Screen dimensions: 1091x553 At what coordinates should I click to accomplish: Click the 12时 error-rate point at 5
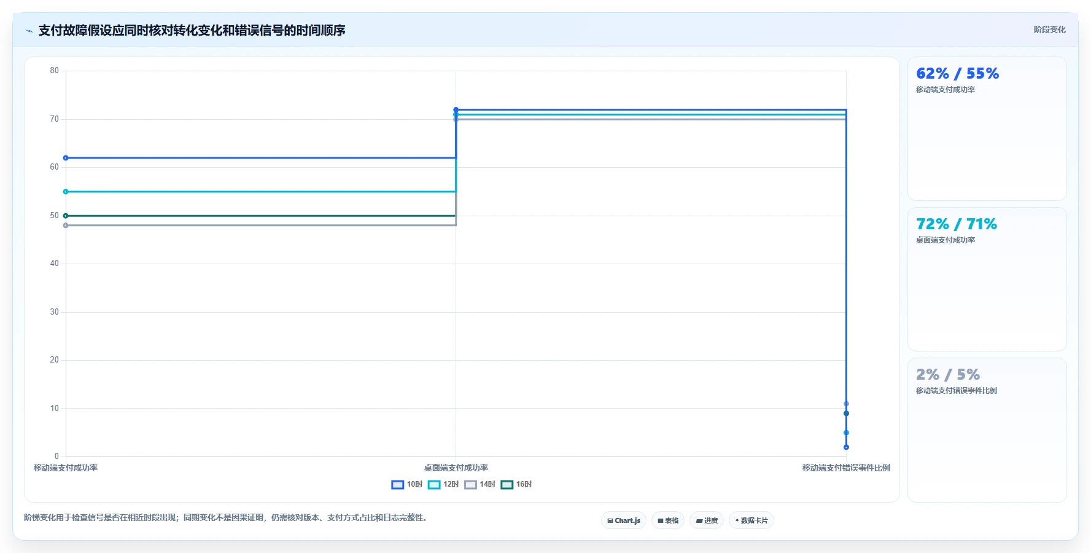coord(846,433)
